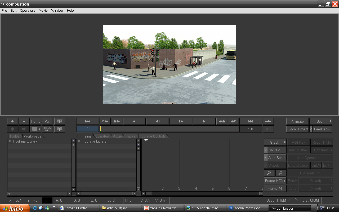Select the Workspace tab
Screen dimensions: 339x212
[x=33, y=136]
